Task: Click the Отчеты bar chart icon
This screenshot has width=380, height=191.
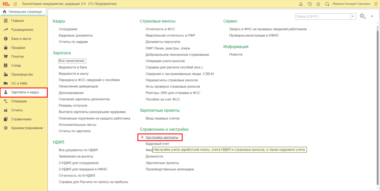Action: pos(5,110)
